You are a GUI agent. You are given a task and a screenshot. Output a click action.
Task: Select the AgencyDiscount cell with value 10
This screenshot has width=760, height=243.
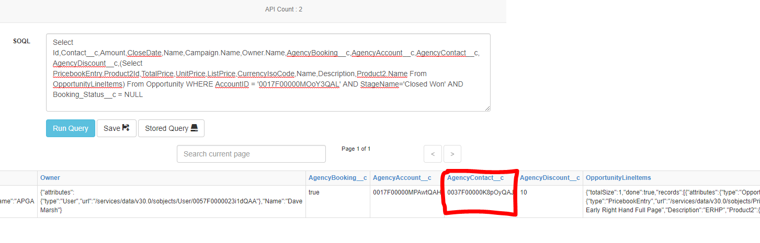[x=524, y=192]
